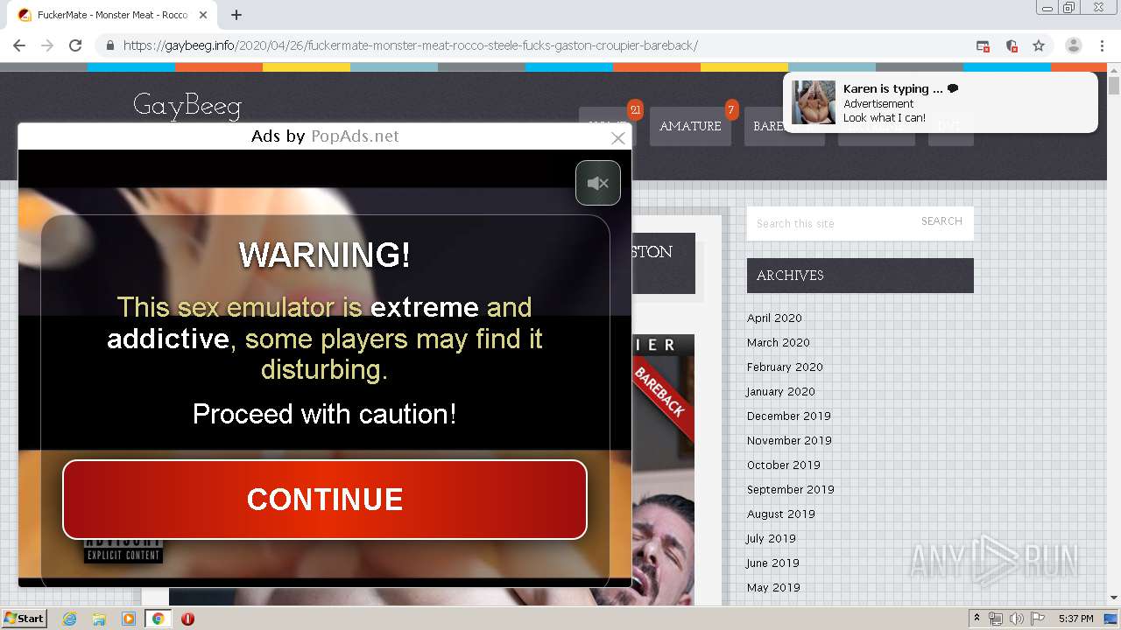Bookmark this page with the star icon

1039,45
